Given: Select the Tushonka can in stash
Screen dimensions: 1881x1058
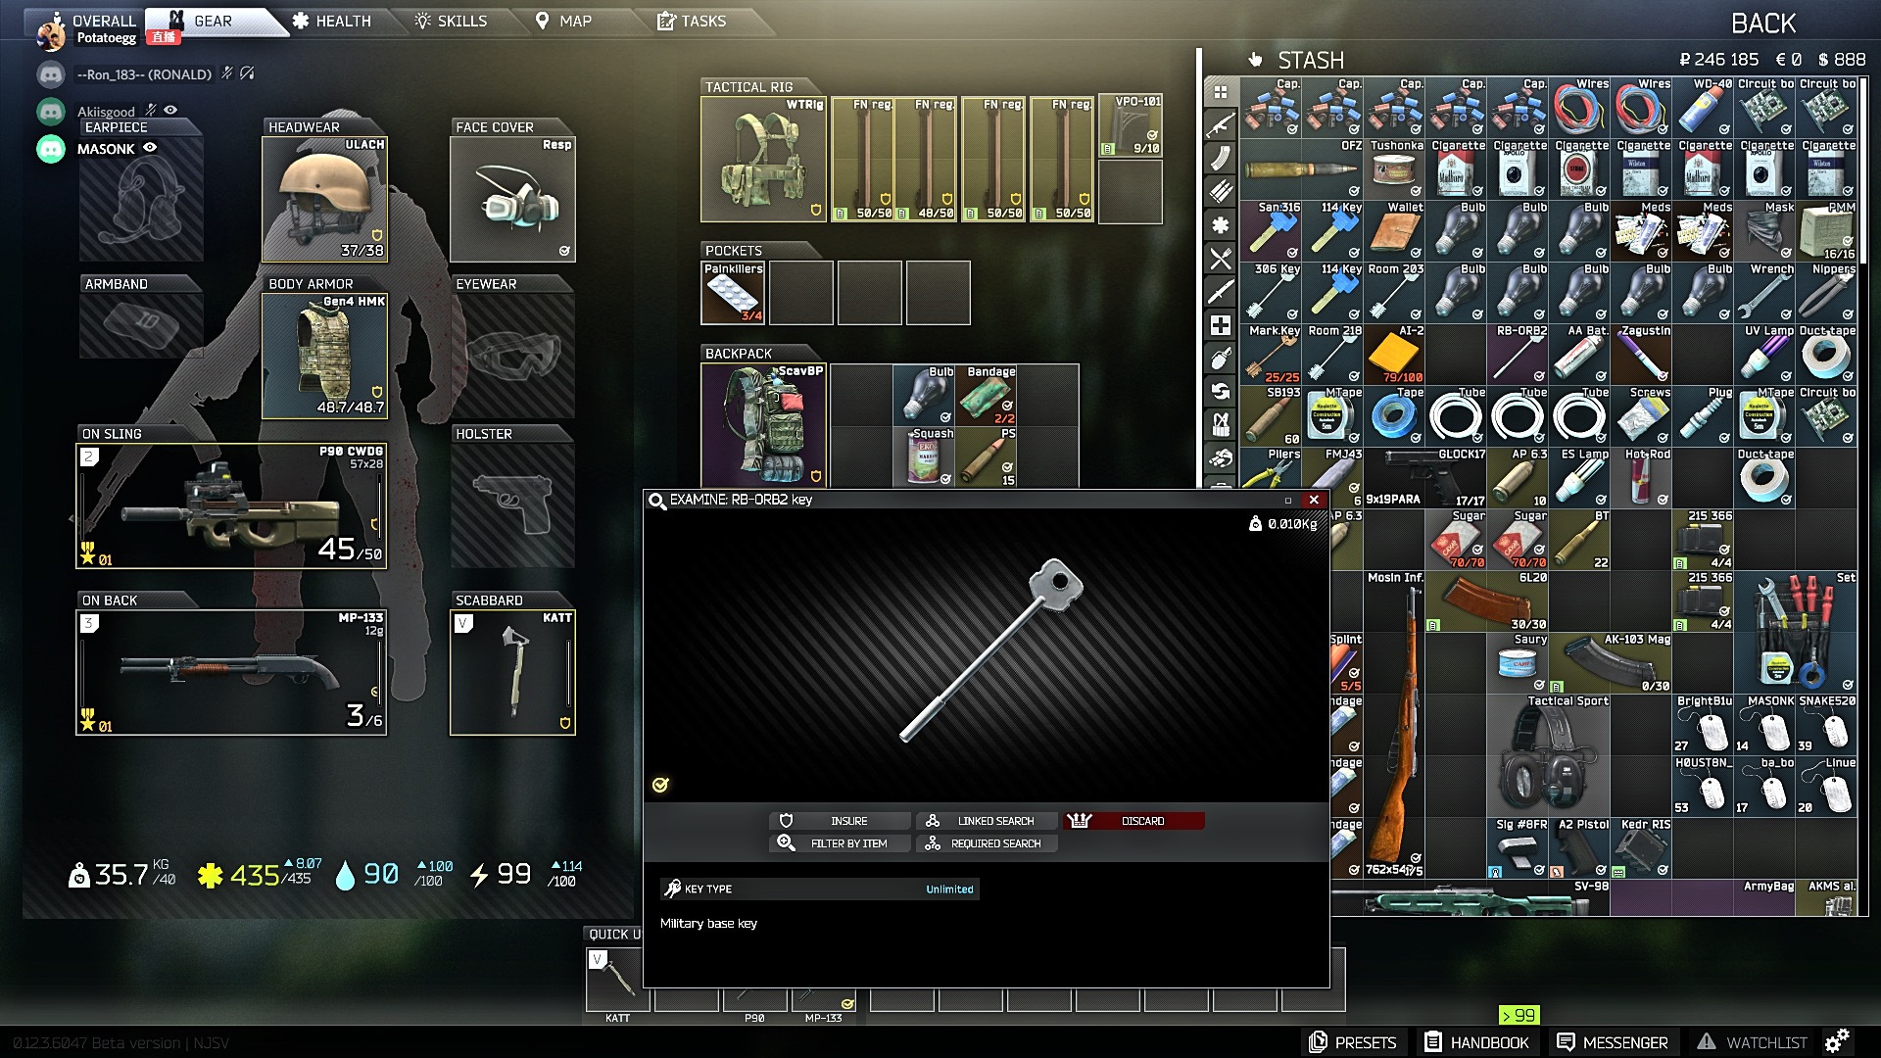Looking at the screenshot, I should coord(1395,168).
